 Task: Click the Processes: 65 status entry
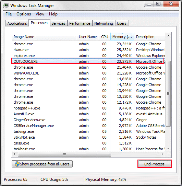tap(16, 179)
